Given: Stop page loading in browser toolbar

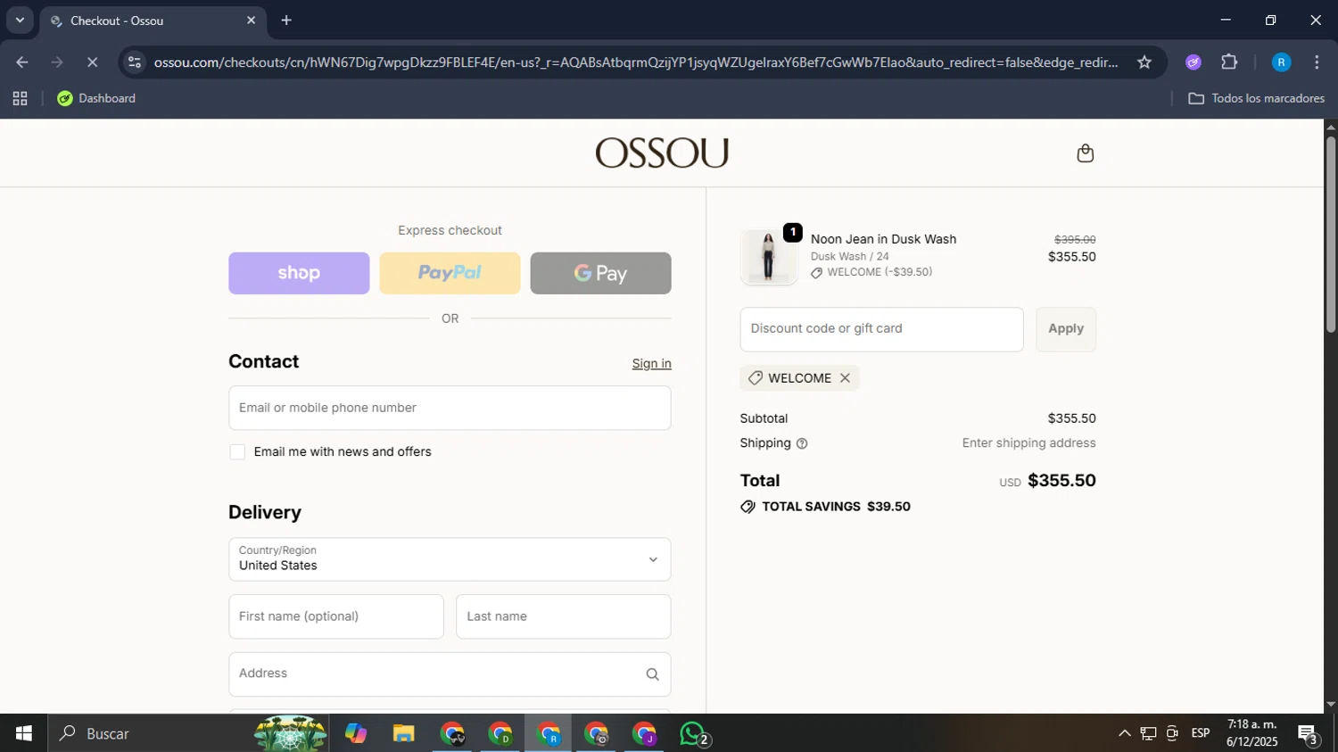Looking at the screenshot, I should tap(92, 62).
